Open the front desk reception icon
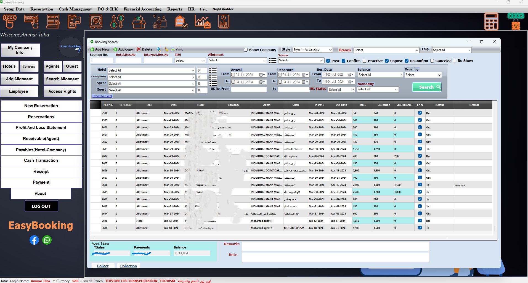The image size is (528, 283). pyautogui.click(x=160, y=22)
